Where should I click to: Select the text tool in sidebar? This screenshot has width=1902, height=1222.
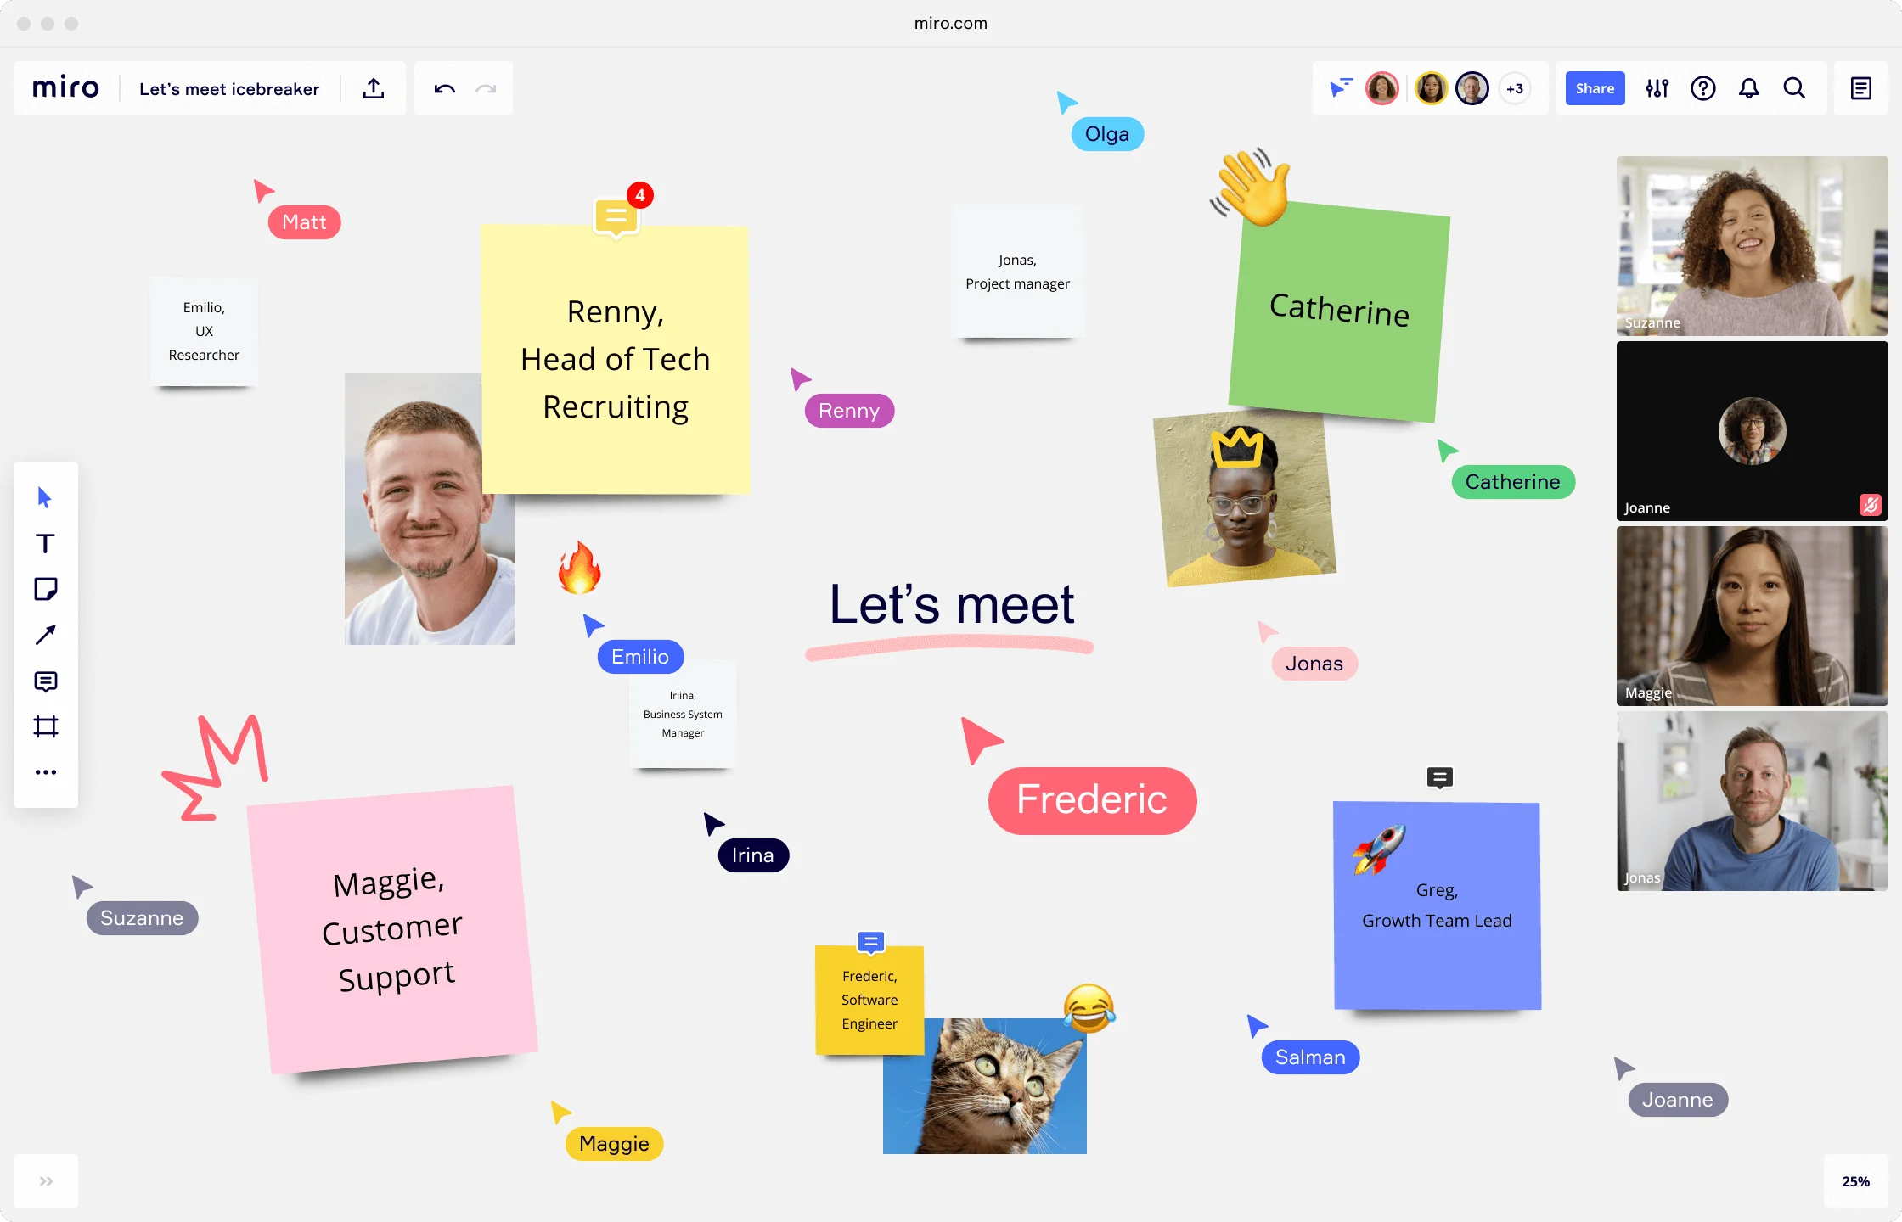tap(46, 543)
